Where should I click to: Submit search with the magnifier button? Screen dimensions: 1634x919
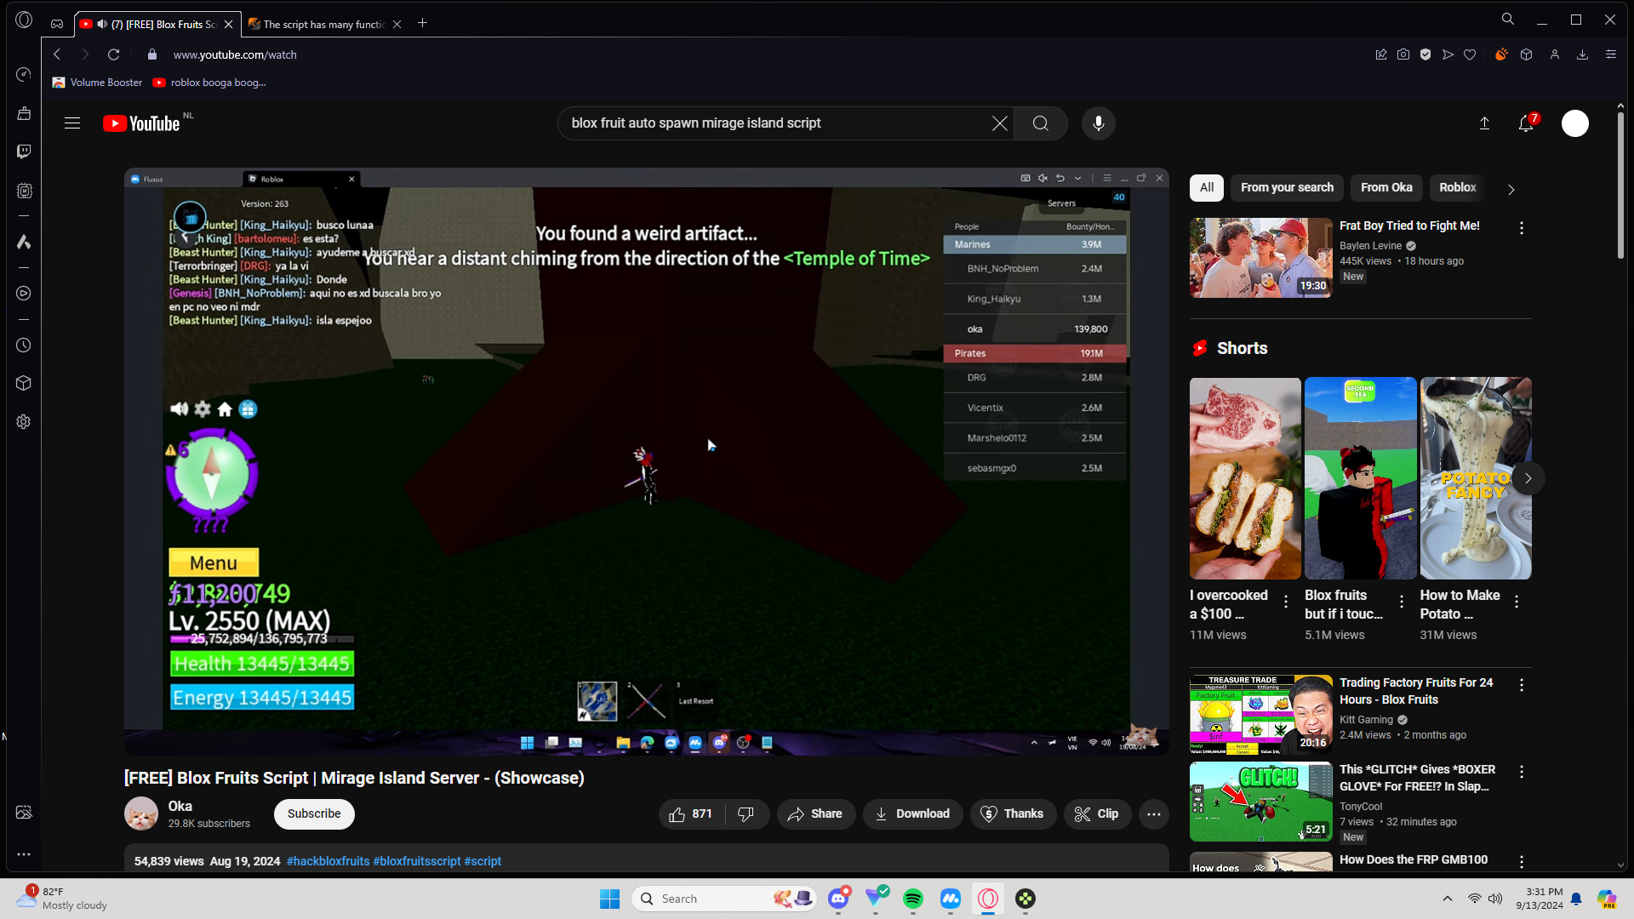pos(1041,123)
